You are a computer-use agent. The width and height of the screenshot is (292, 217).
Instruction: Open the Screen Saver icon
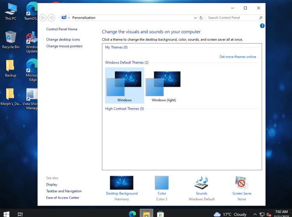click(x=242, y=183)
